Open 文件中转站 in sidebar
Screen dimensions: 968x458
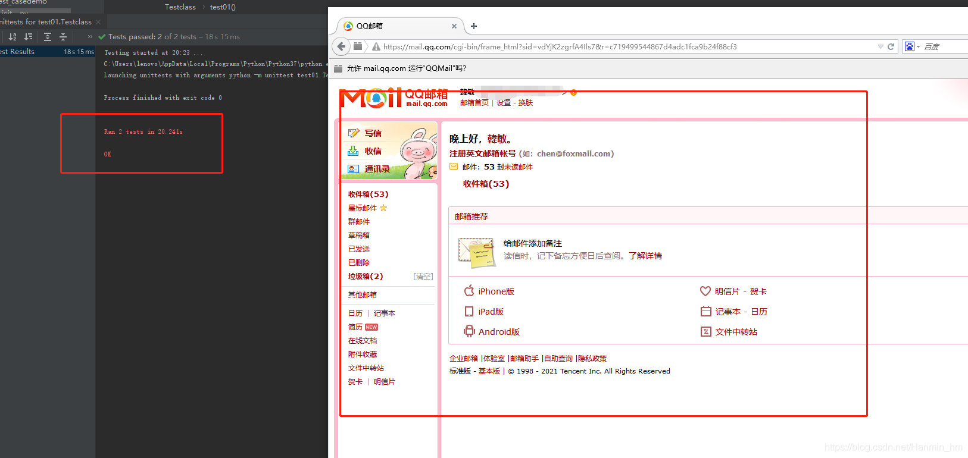coord(366,368)
